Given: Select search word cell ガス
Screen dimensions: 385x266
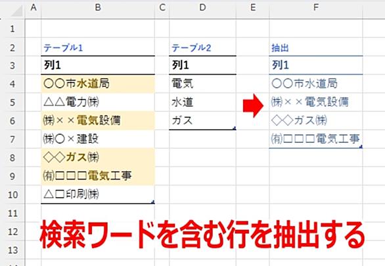Looking at the screenshot, I should 202,121.
